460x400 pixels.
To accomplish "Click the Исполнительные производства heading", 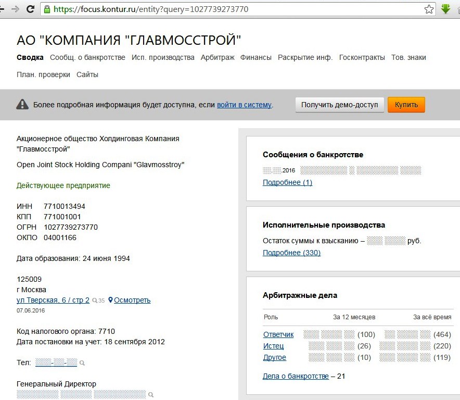I will pos(324,225).
